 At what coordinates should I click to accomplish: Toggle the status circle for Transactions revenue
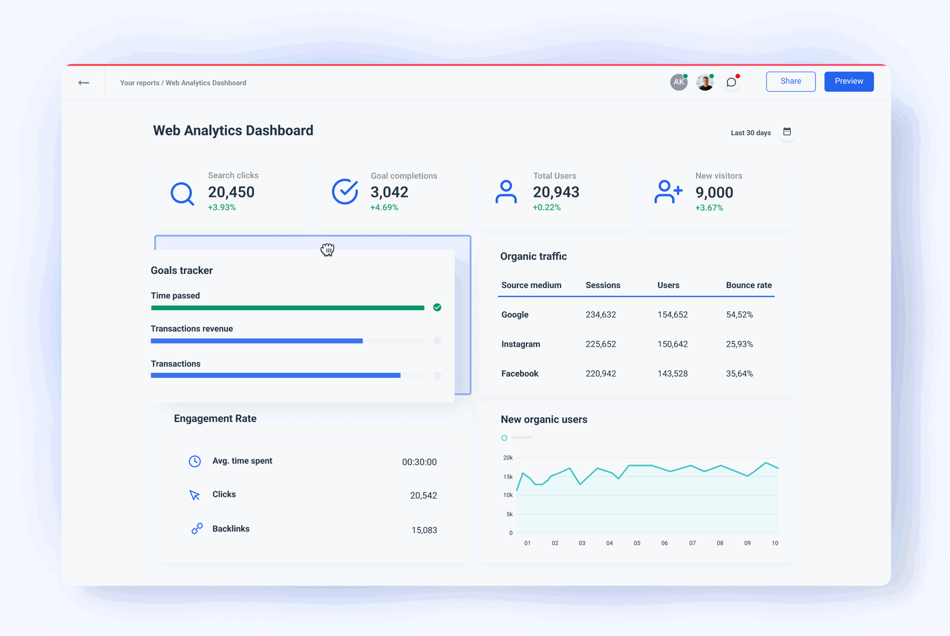(x=437, y=341)
